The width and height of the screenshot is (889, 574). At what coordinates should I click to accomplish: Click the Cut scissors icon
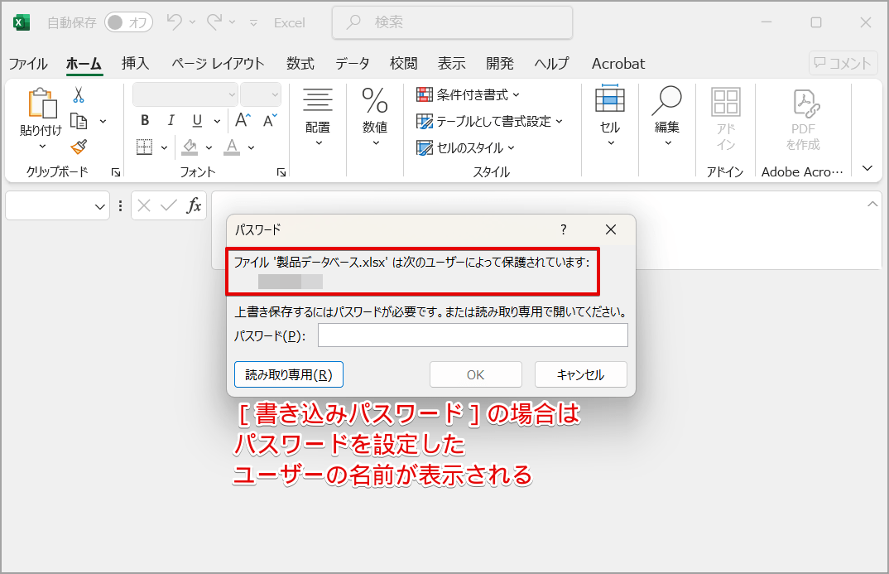pos(79,94)
